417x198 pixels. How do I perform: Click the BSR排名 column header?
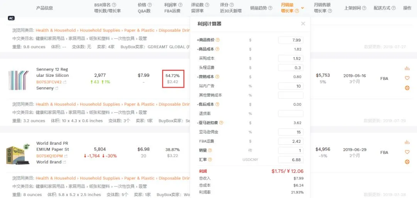(103, 5)
